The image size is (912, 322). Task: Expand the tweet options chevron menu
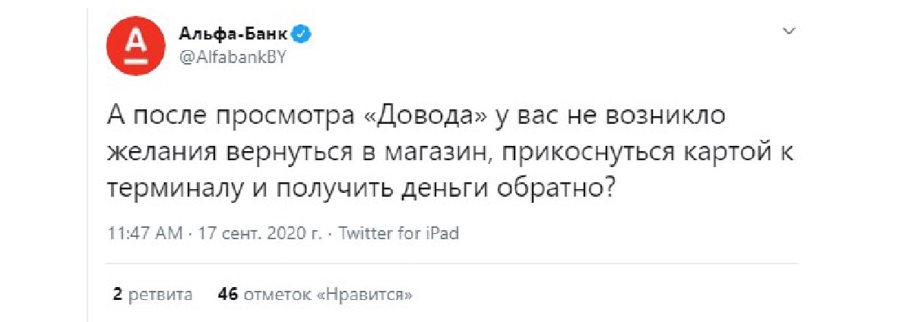[x=789, y=32]
